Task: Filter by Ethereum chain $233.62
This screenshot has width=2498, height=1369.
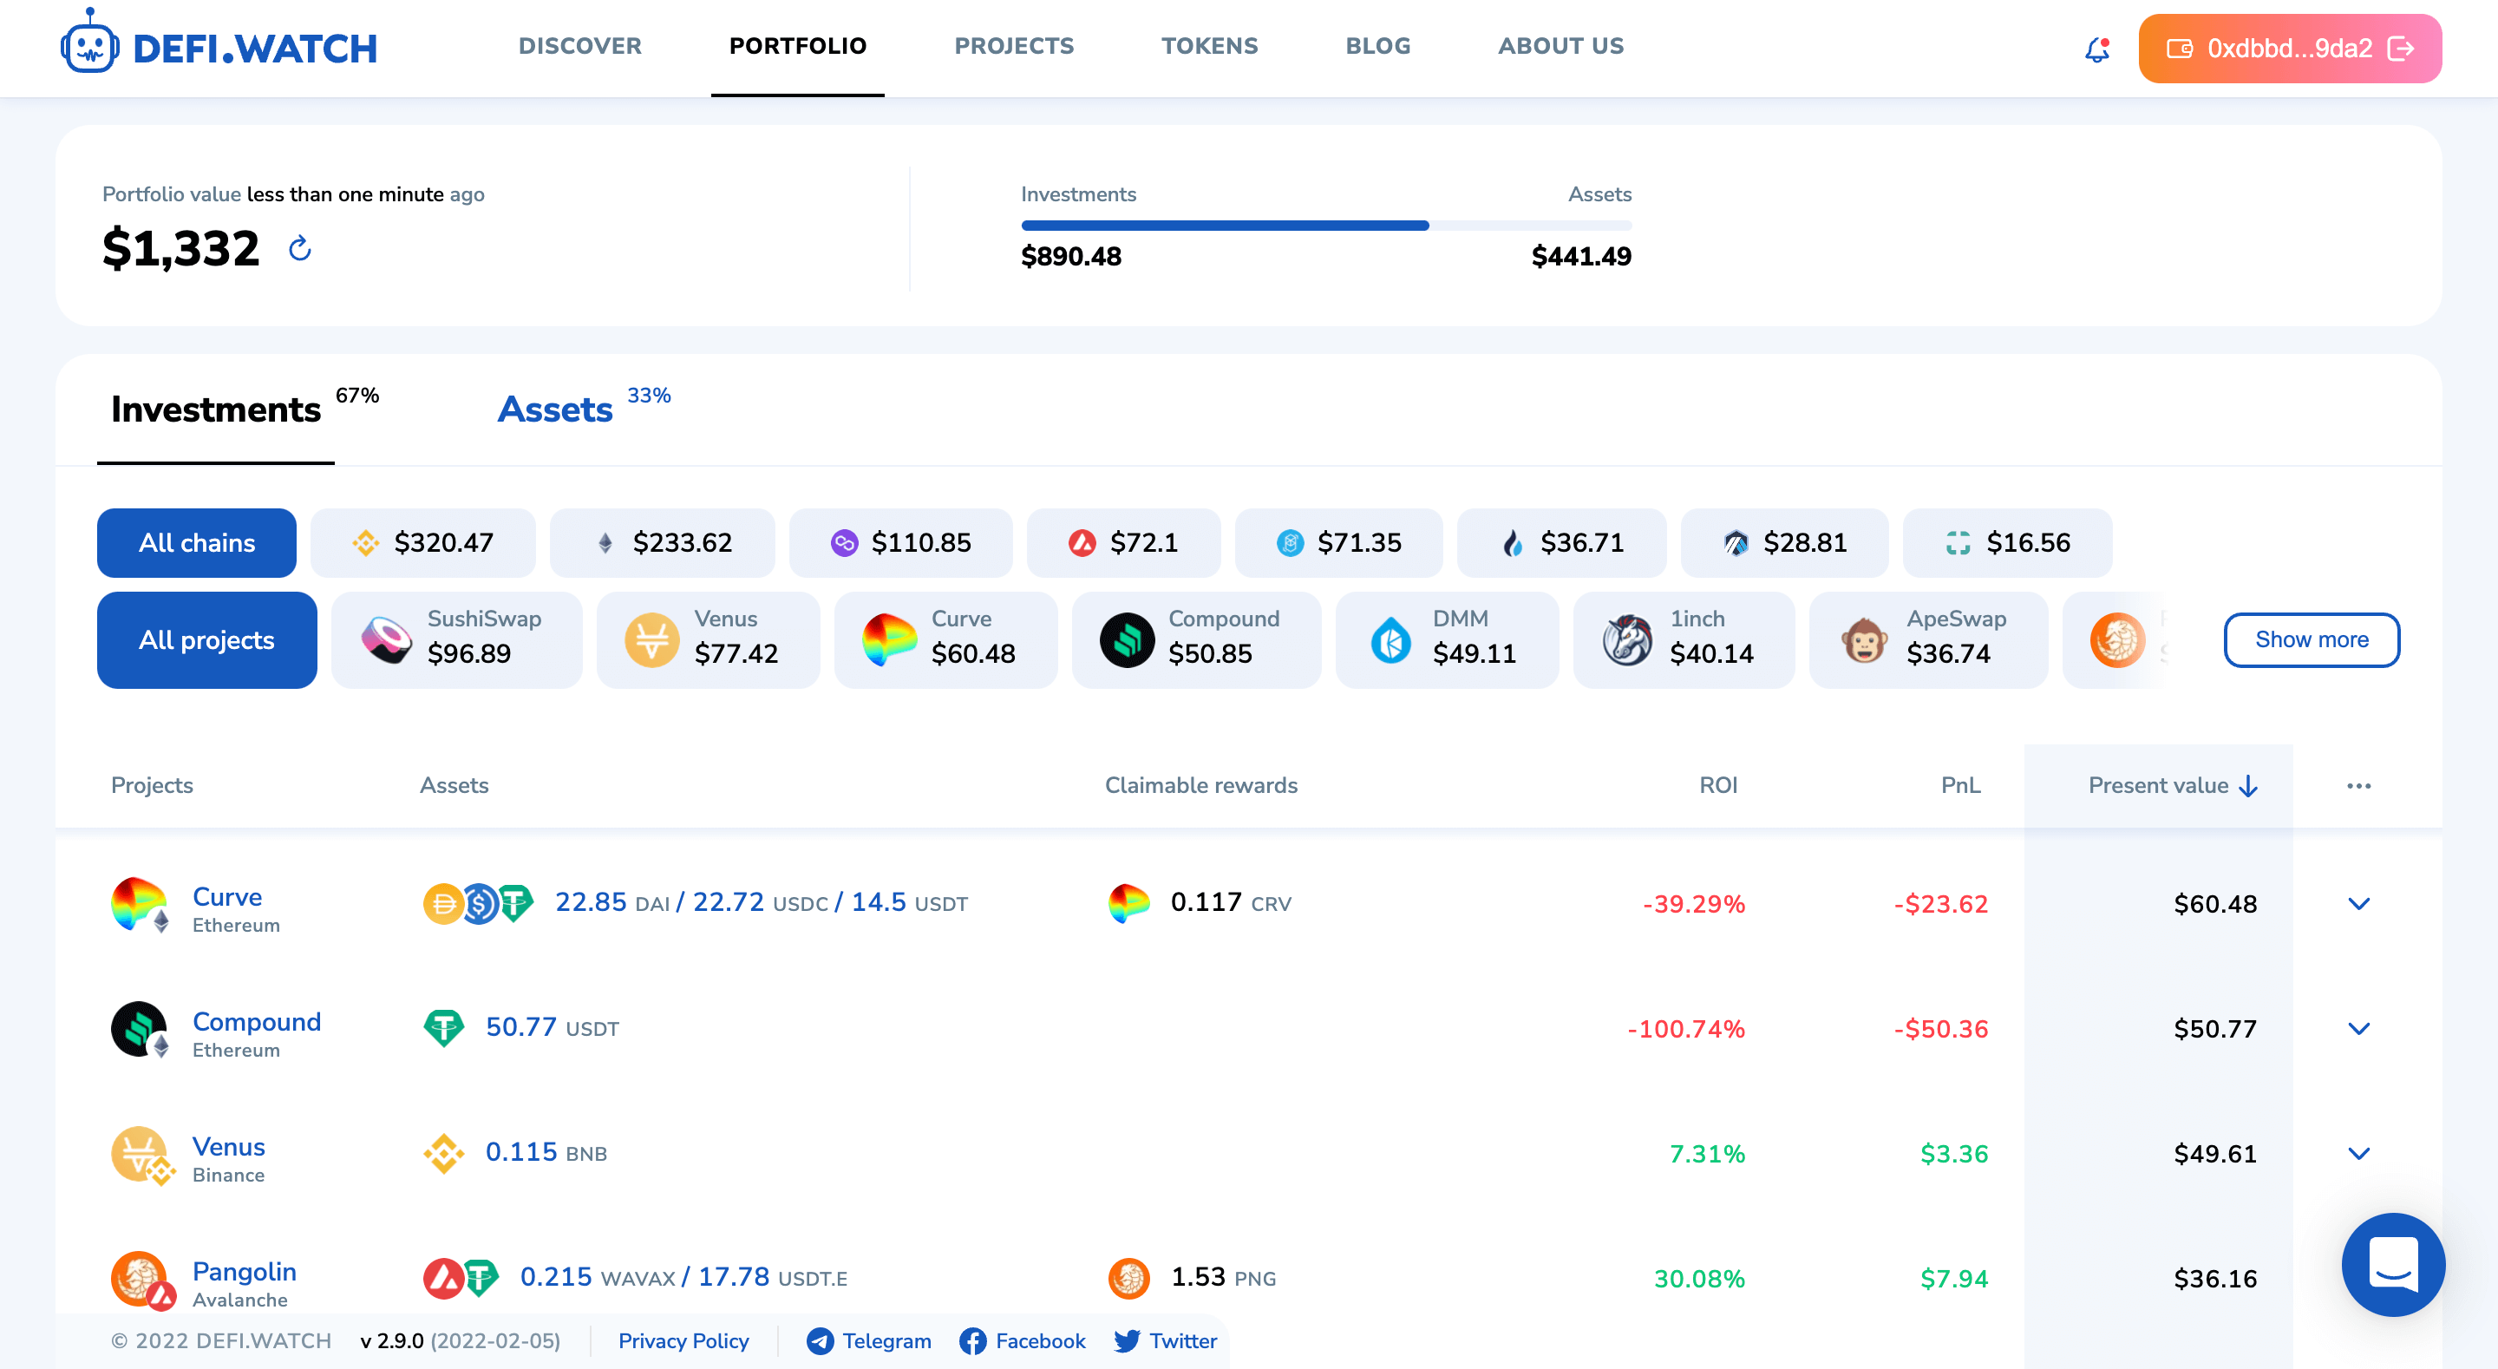Action: click(663, 543)
